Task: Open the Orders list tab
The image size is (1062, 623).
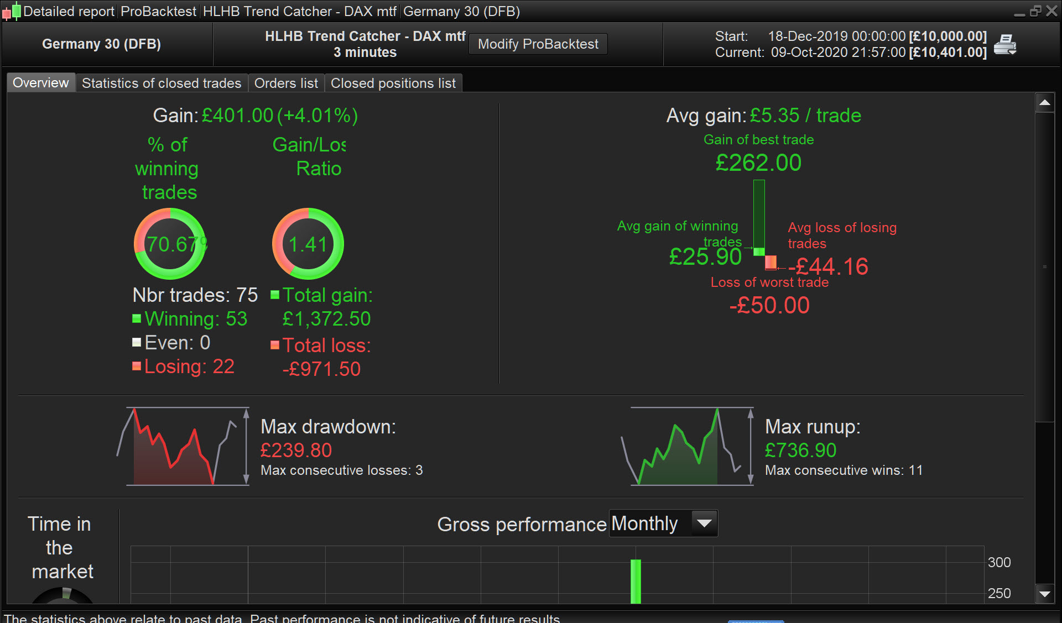Action: (x=285, y=83)
